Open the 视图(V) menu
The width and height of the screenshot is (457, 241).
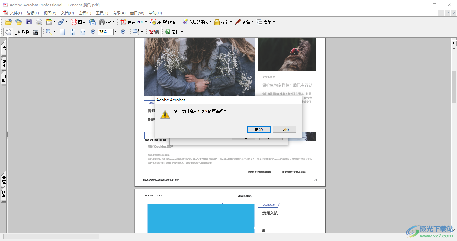point(50,13)
